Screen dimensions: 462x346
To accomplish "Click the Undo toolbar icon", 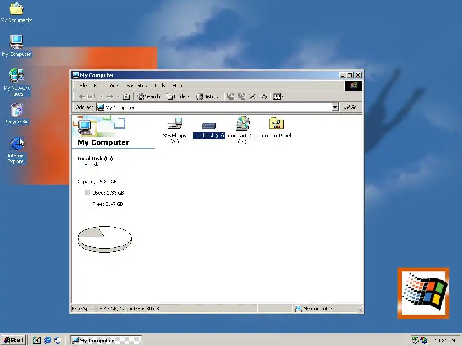I will click(263, 96).
